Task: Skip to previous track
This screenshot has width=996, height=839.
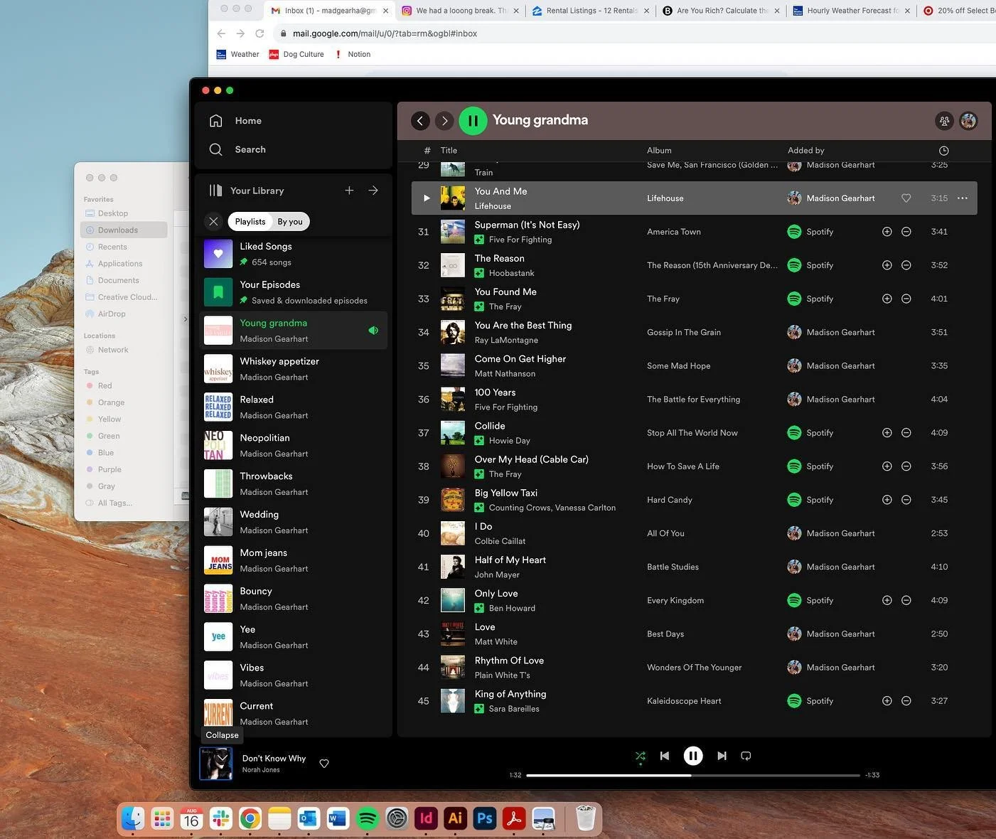Action: (665, 756)
